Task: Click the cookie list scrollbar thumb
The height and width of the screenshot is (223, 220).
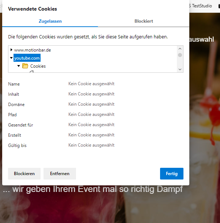Action: point(180,55)
